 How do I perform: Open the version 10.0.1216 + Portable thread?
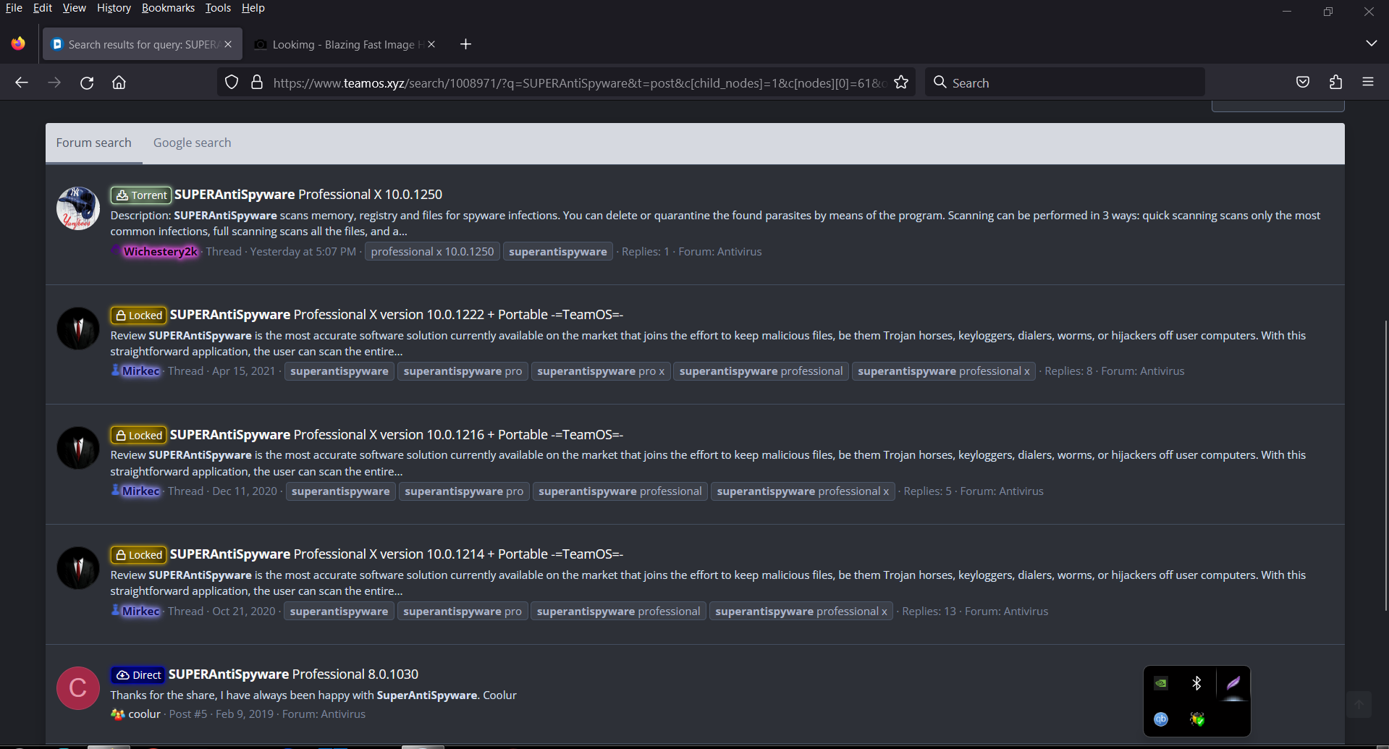tap(397, 435)
